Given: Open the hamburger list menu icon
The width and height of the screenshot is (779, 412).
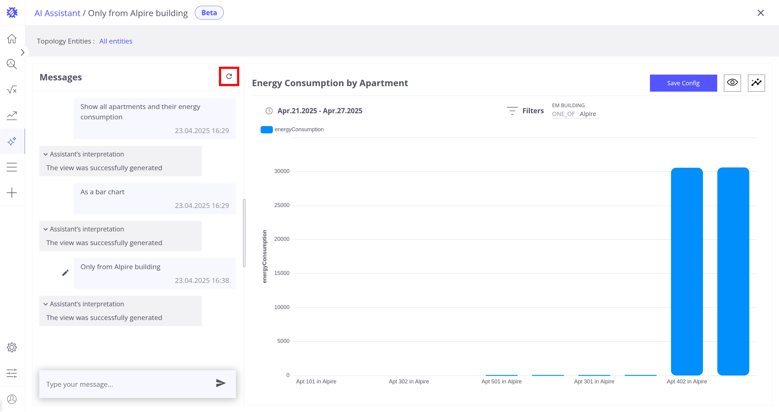Looking at the screenshot, I should click(12, 167).
